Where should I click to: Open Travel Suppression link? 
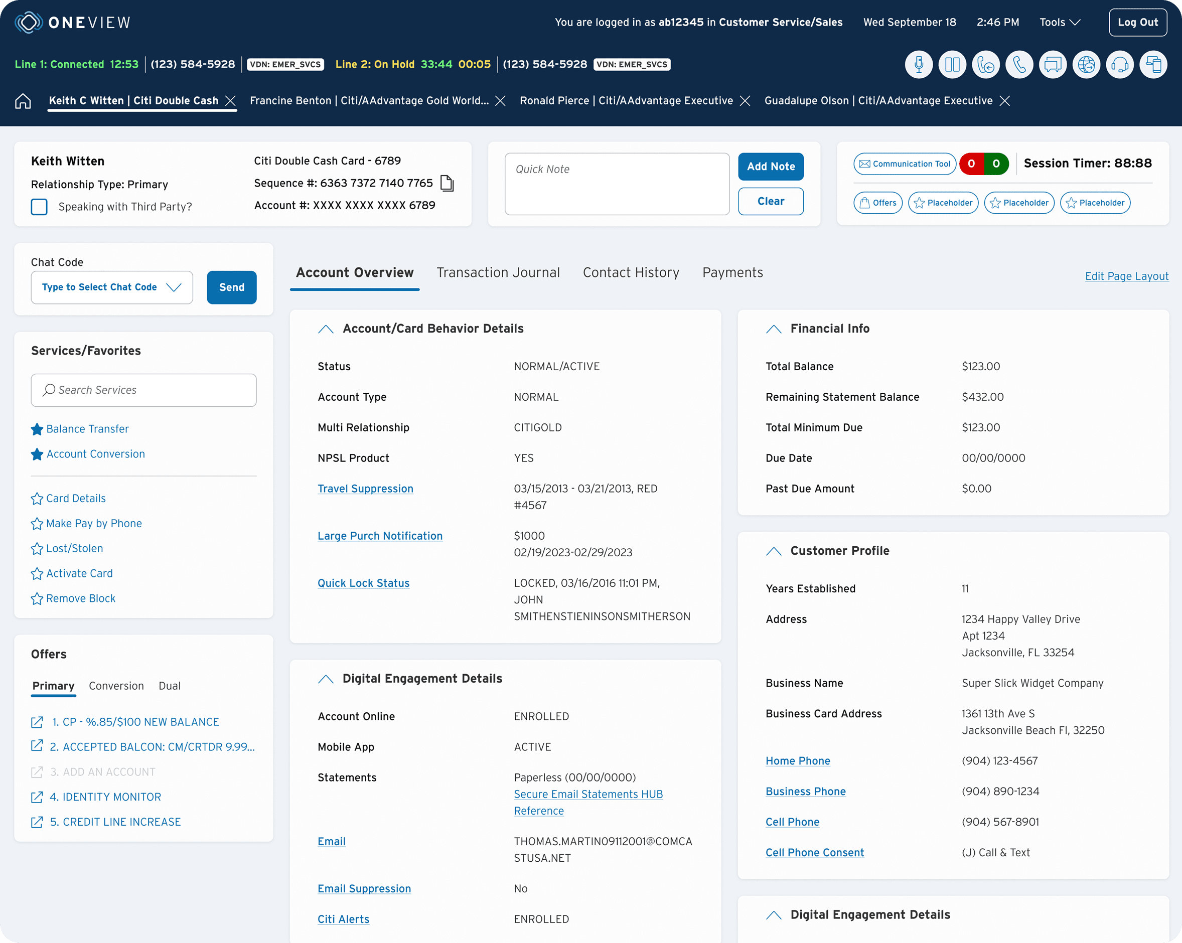point(365,489)
